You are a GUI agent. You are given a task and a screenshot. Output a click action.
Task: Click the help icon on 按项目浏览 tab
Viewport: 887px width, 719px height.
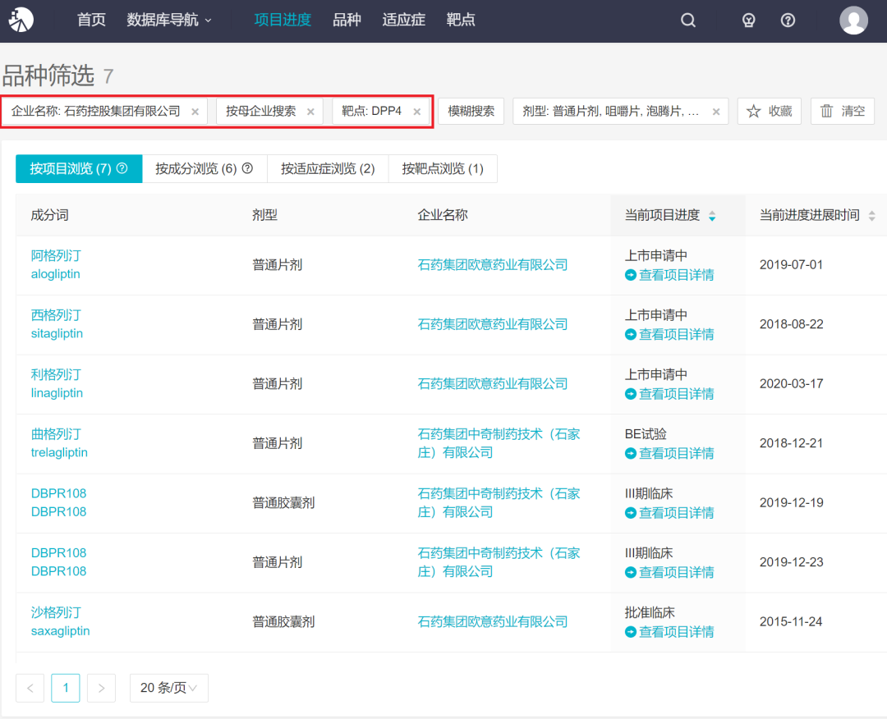(122, 168)
